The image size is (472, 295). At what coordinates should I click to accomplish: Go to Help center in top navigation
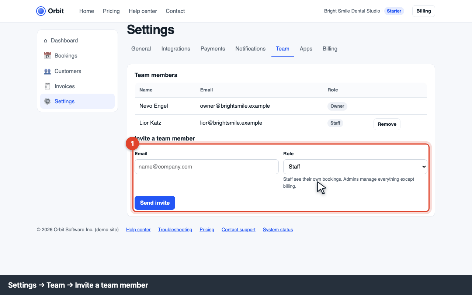coord(143,11)
